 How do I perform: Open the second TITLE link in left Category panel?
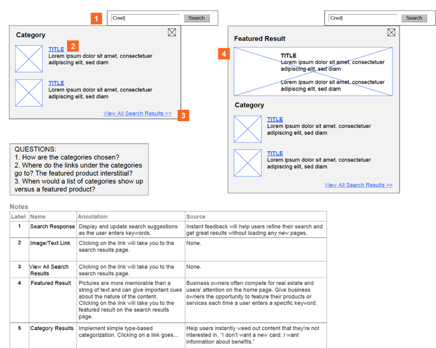[56, 83]
